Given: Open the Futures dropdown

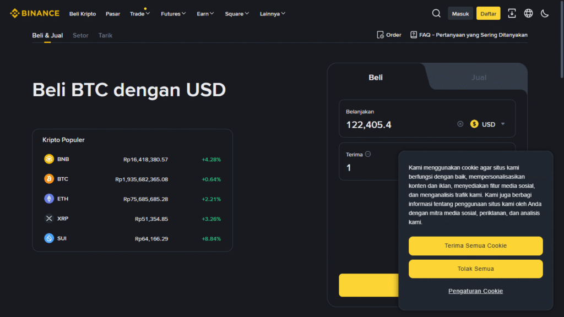Looking at the screenshot, I should click(173, 14).
